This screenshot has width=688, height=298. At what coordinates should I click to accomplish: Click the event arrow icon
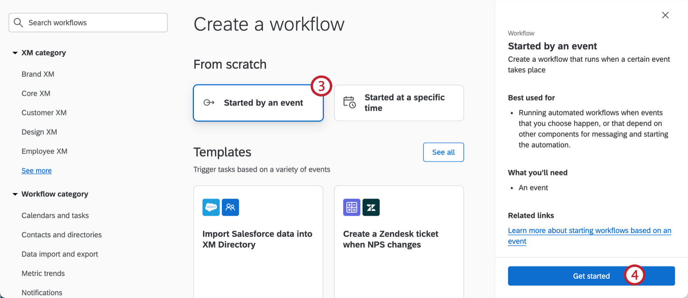tap(209, 103)
